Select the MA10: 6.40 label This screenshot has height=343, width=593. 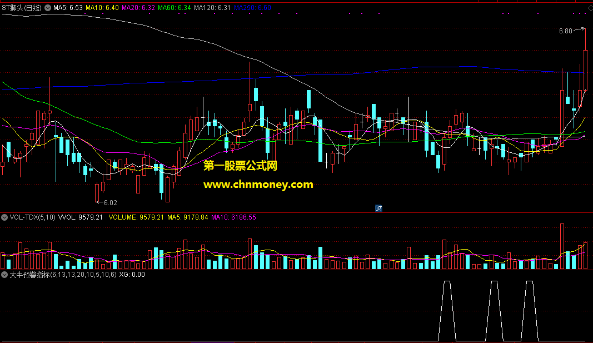coord(102,8)
